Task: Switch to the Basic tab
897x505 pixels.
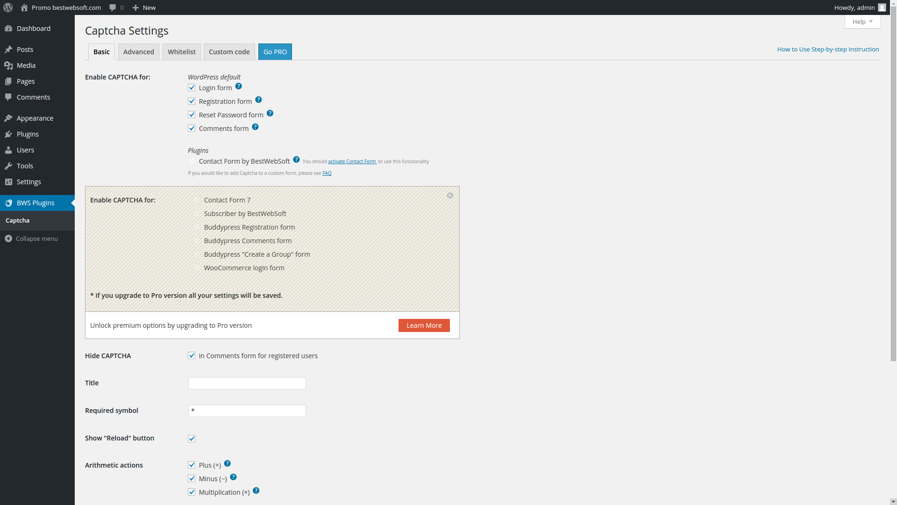Action: (101, 52)
